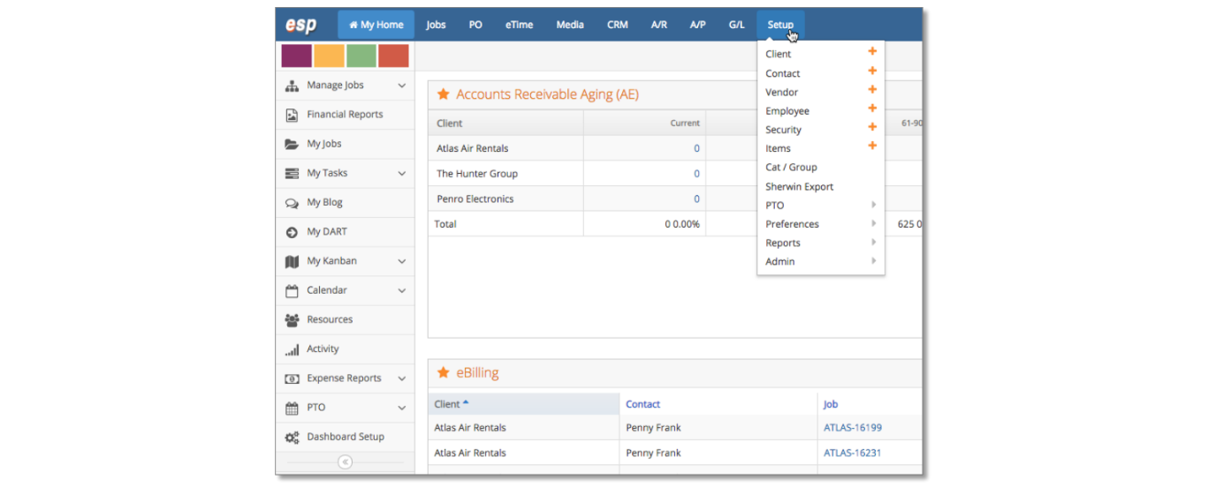Open the Manage Jobs sitemap icon
1208x487 pixels.
tap(292, 86)
